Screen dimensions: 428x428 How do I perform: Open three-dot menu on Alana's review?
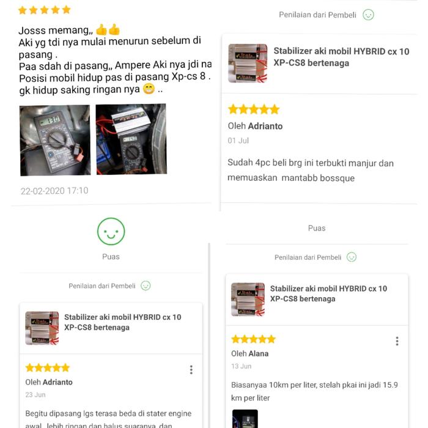coord(397,341)
